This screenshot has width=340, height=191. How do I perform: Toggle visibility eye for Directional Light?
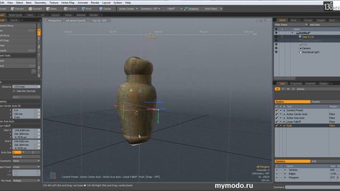276,52
